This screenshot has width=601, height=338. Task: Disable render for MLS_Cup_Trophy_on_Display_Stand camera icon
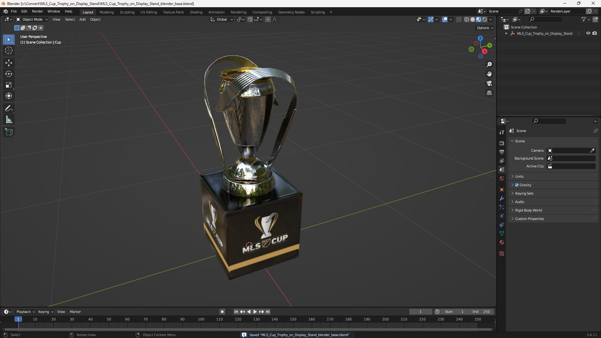[595, 33]
